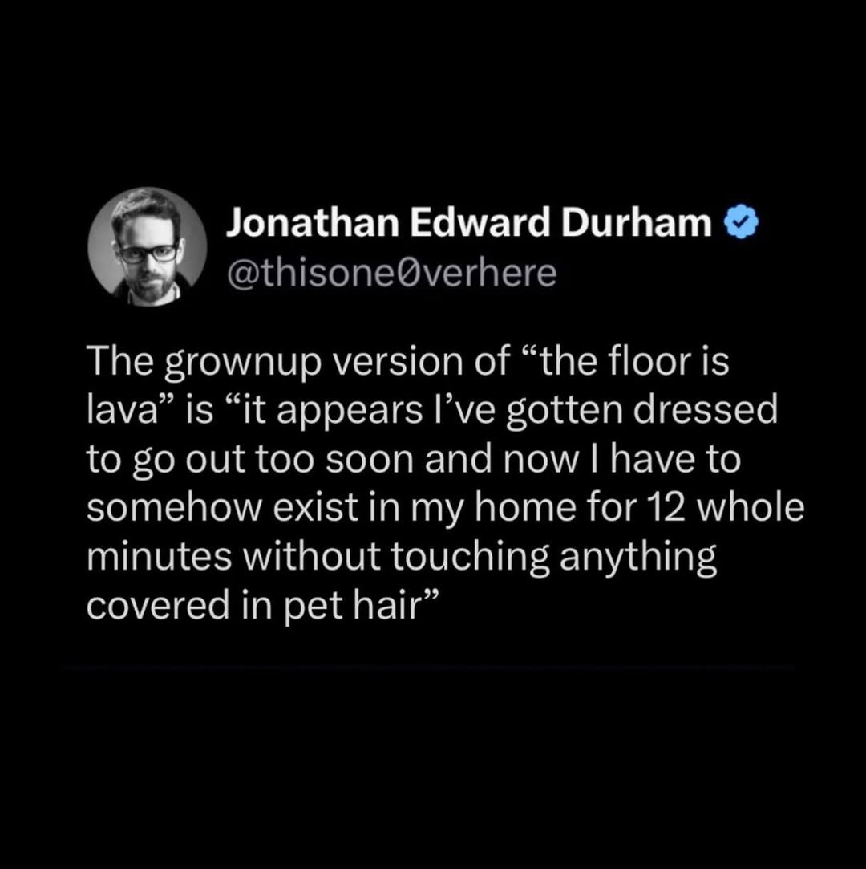Screen dimensions: 866x869
Task: Open the @thisone0verhere handle link
Action: pos(391,274)
